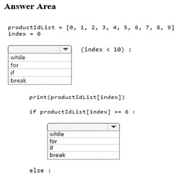Screen dimensions: 176x179
Task: Click the 'Answer Area' heading
Action: [30, 7]
